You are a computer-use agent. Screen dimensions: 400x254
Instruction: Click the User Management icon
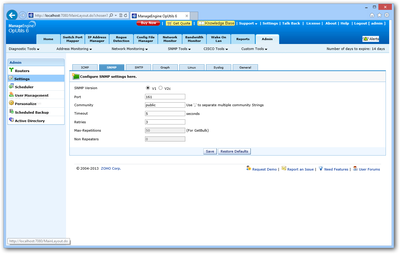tap(11, 94)
